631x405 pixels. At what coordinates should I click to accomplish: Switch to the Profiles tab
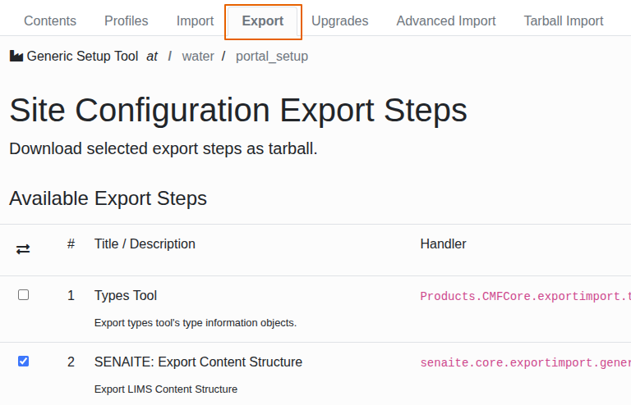click(127, 21)
